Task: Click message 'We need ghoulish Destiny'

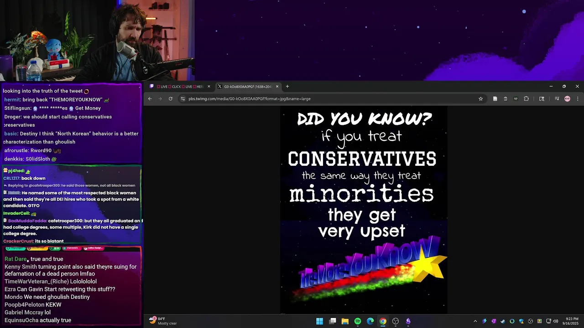Action: pos(57,297)
